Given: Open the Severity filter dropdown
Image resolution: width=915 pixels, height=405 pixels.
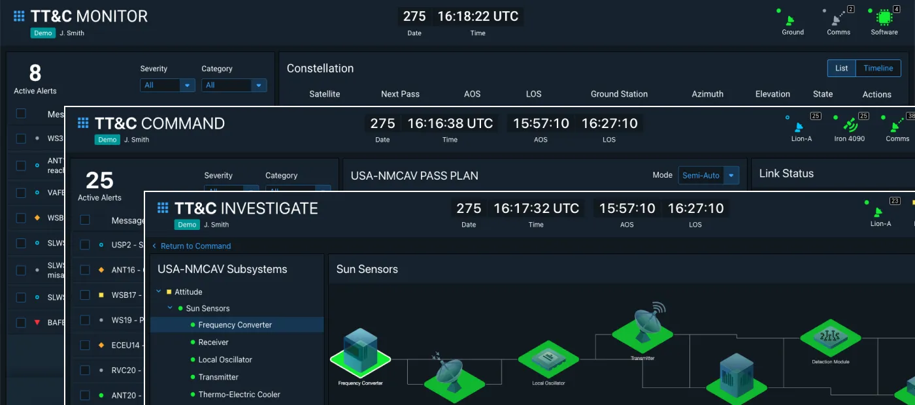Looking at the screenshot, I should click(167, 85).
